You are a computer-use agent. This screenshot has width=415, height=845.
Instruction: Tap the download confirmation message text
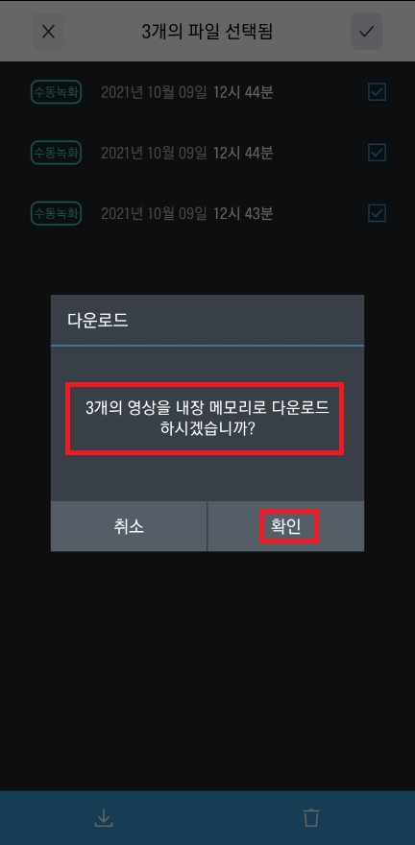pyautogui.click(x=207, y=419)
